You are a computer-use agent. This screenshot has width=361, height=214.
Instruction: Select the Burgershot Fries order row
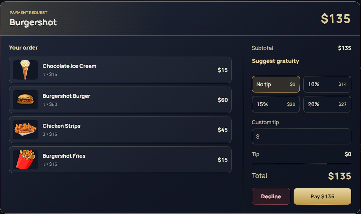tap(120, 159)
